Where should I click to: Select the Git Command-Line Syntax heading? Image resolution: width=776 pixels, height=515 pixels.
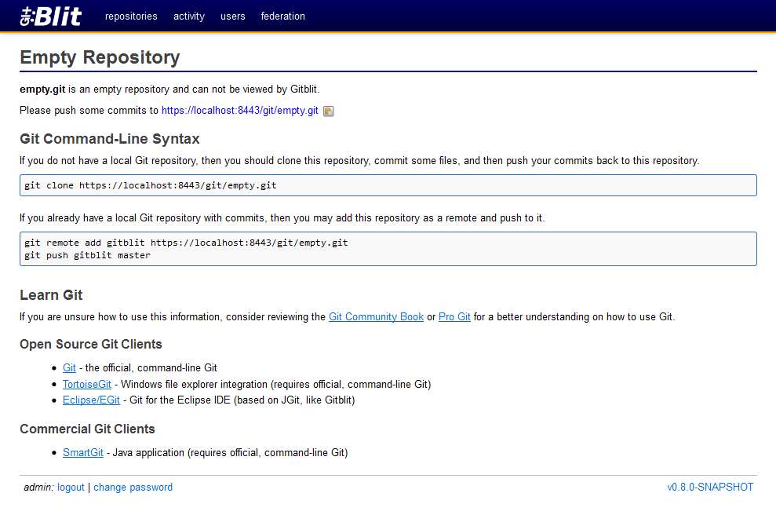point(110,139)
